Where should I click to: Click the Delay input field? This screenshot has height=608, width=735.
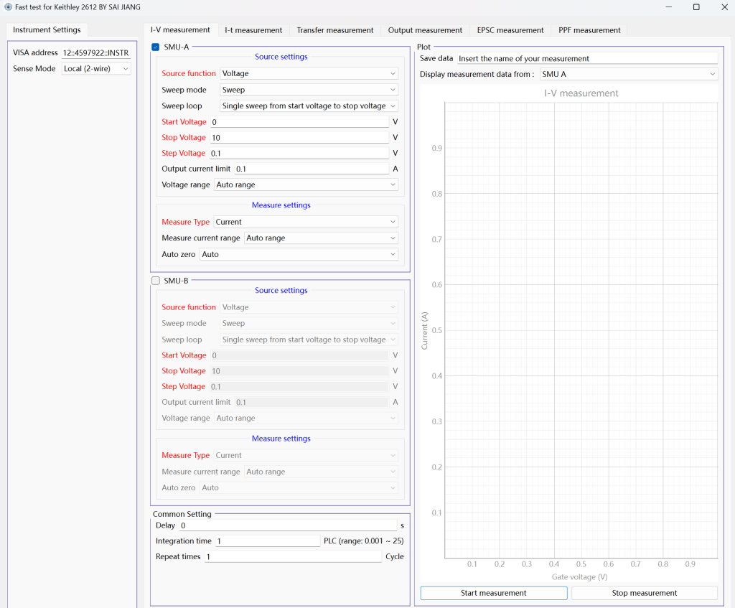[x=289, y=525]
